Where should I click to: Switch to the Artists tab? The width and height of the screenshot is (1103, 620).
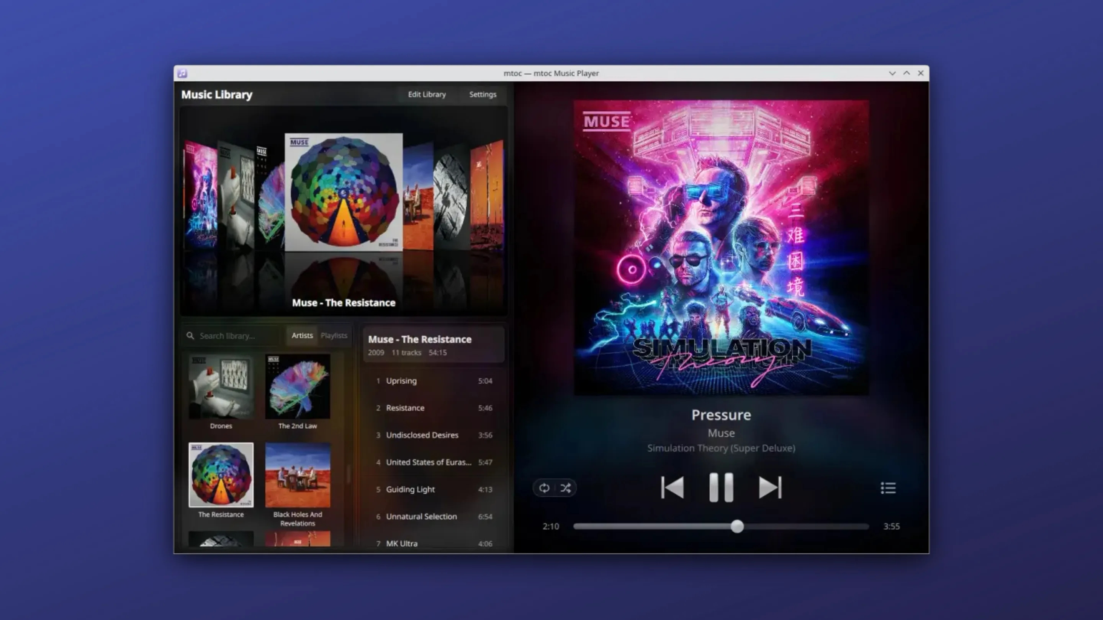(302, 336)
